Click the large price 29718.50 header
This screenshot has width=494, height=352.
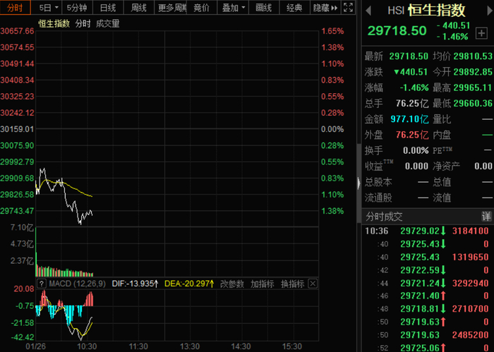tap(397, 30)
